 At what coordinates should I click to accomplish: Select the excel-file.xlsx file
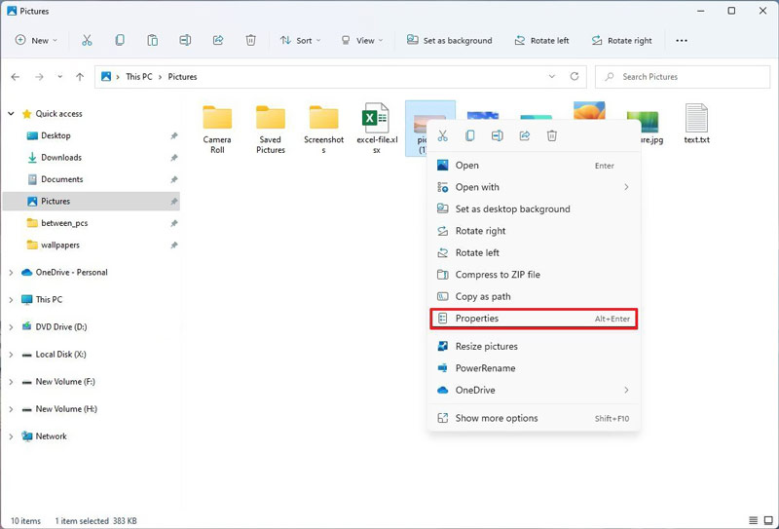(377, 129)
